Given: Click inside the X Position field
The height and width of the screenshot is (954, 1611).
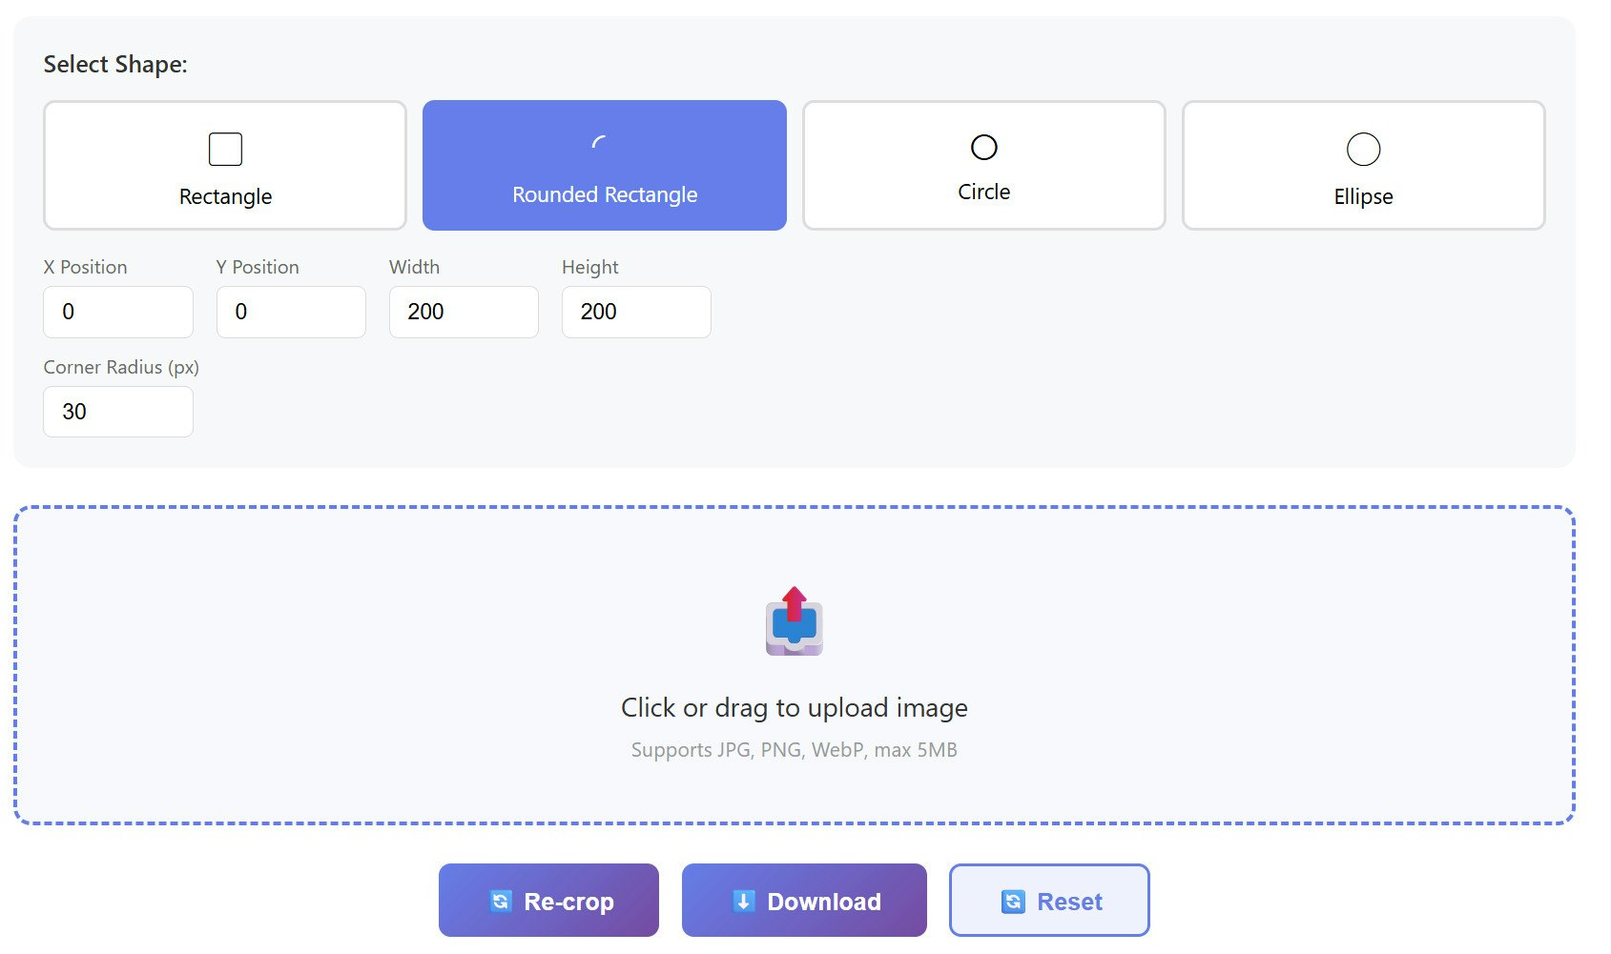Looking at the screenshot, I should pos(117,312).
